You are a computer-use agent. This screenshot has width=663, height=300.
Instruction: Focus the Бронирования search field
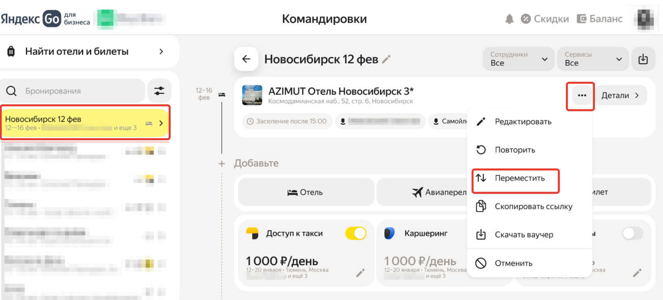point(73,91)
